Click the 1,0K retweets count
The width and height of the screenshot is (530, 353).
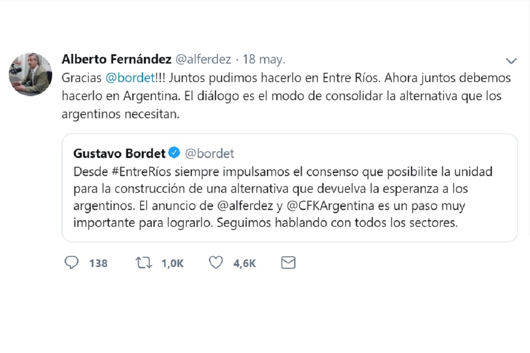[172, 263]
